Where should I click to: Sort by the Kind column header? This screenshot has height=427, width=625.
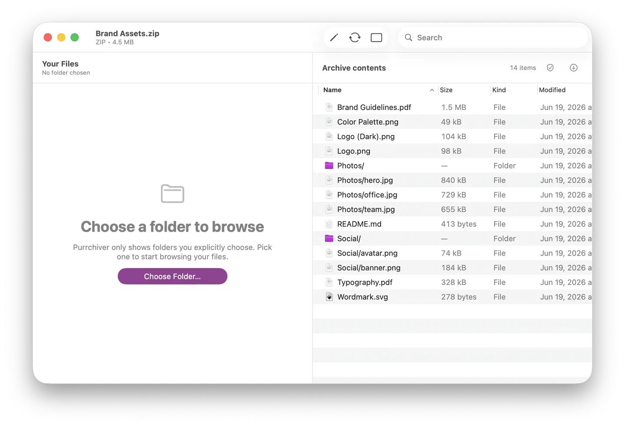[499, 90]
